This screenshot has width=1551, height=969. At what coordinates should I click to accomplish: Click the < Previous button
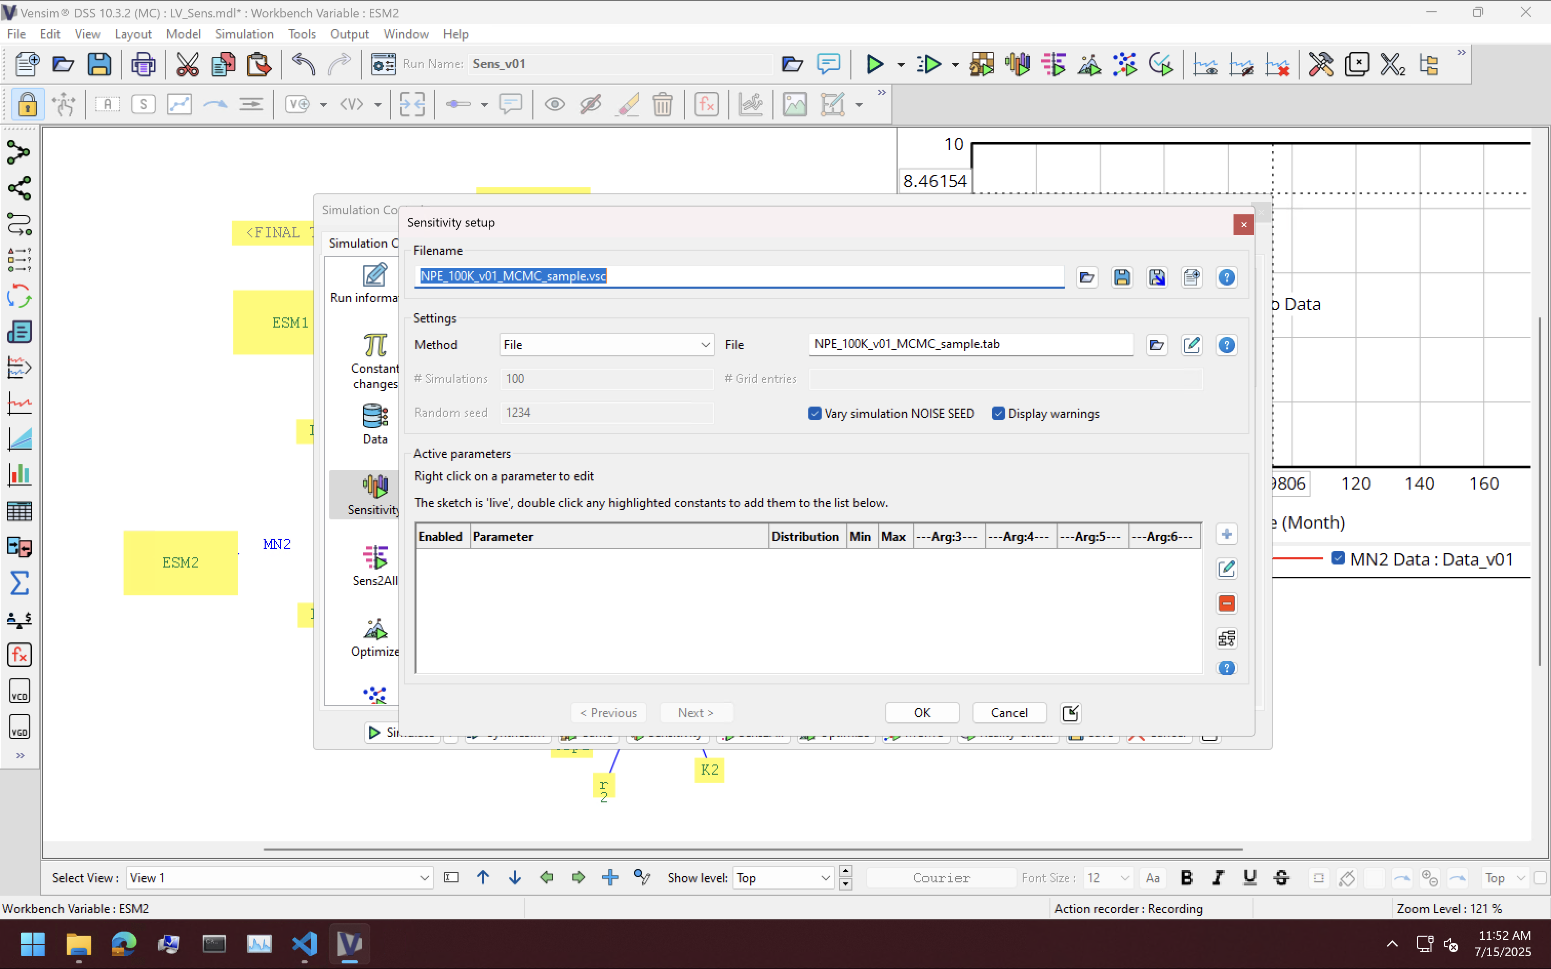point(608,713)
